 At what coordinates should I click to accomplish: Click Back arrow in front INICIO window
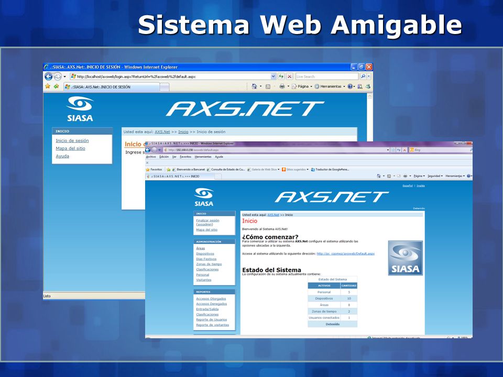pyautogui.click(x=148, y=150)
